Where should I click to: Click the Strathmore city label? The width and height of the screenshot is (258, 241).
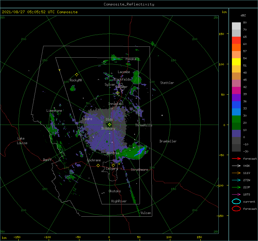pos(139,170)
